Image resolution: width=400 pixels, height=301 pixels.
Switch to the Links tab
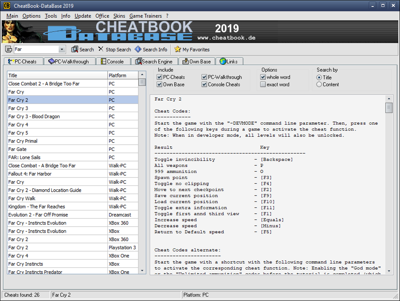(x=229, y=62)
